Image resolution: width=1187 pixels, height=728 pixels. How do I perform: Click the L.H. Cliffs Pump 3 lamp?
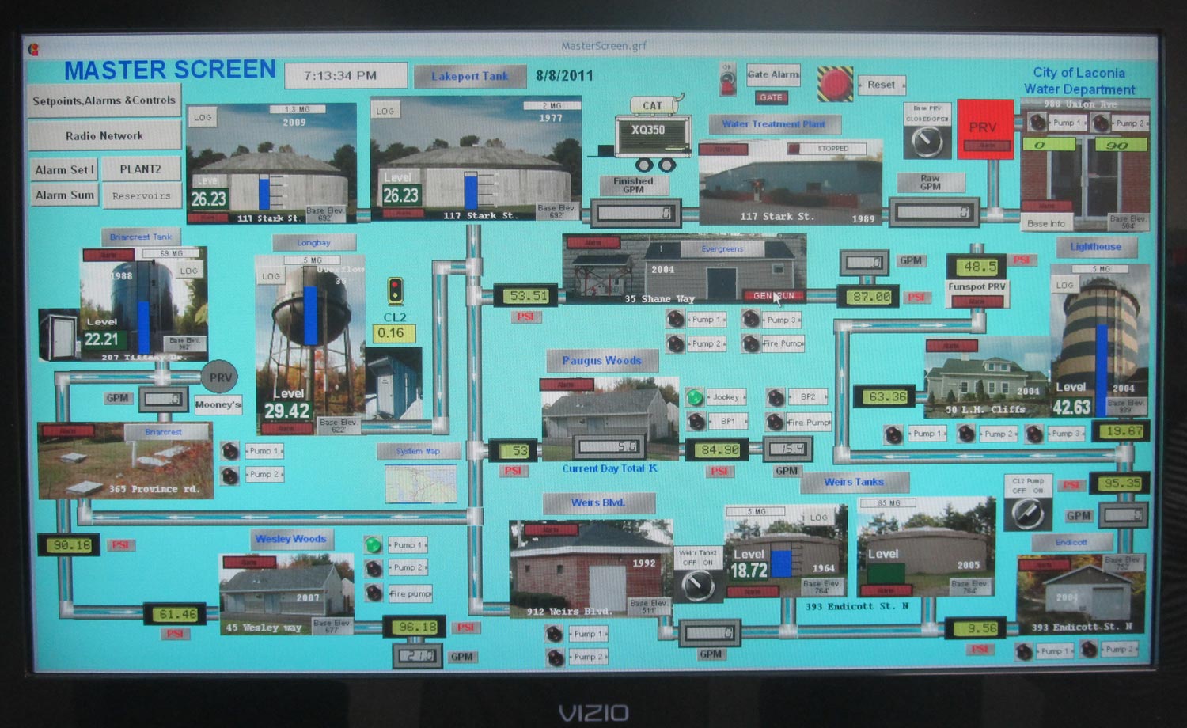click(1033, 434)
